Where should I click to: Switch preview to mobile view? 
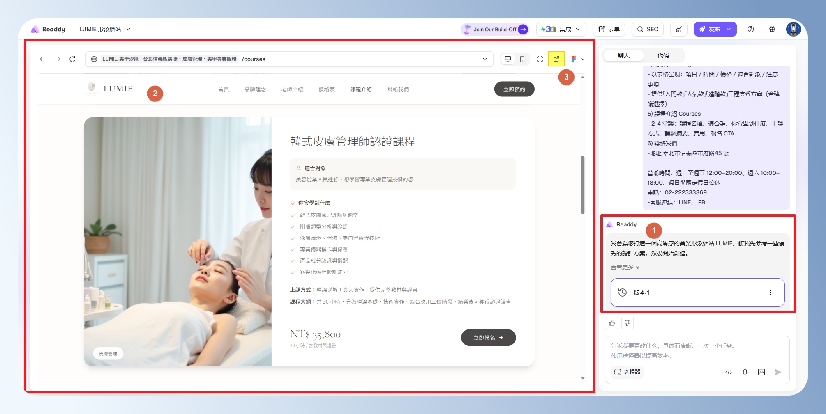[522, 59]
